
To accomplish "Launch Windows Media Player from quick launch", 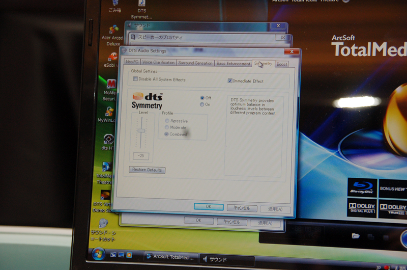I will pos(129,255).
